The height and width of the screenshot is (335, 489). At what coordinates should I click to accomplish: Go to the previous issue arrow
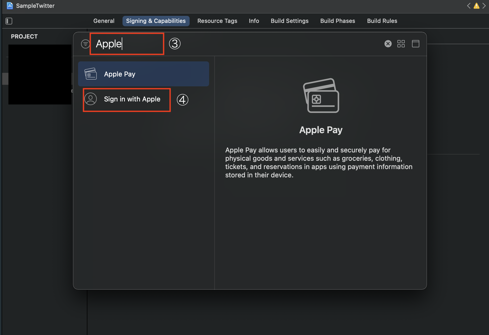[x=469, y=6]
